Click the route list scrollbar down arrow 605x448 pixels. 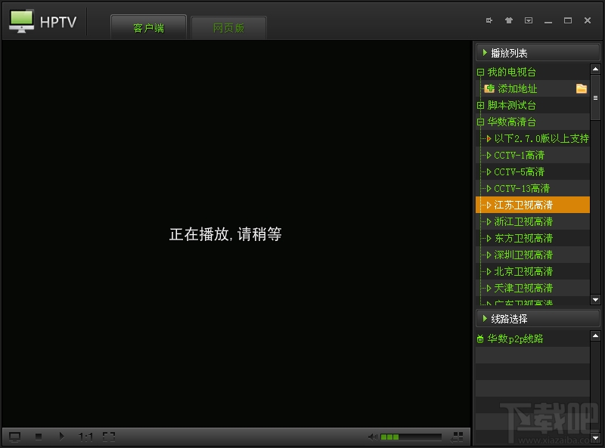[595, 438]
